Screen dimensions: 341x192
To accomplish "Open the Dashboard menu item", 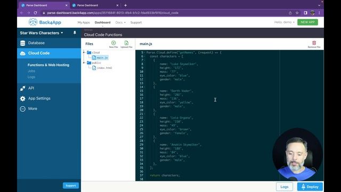I will pyautogui.click(x=102, y=22).
